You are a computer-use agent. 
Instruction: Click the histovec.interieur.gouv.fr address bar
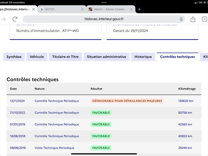point(104,19)
